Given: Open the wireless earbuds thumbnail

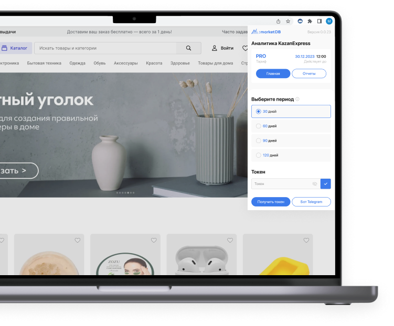Looking at the screenshot, I should [x=201, y=255].
